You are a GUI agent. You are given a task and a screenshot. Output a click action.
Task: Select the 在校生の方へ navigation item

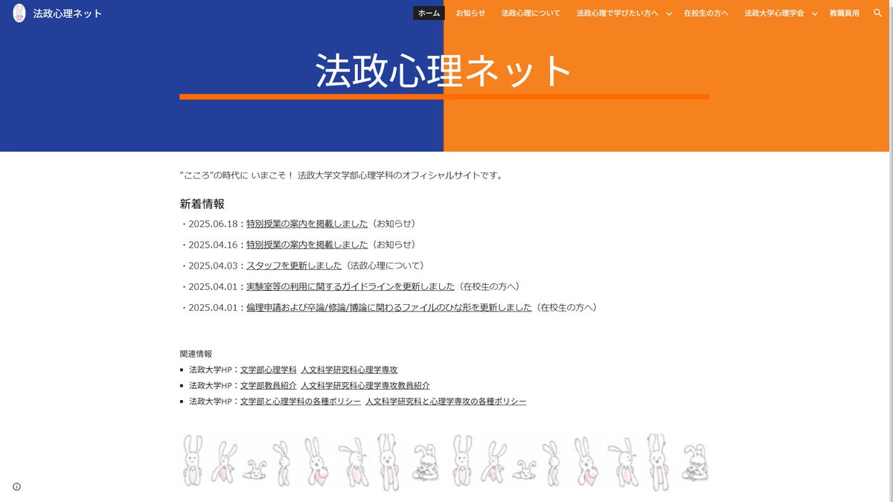click(x=705, y=13)
